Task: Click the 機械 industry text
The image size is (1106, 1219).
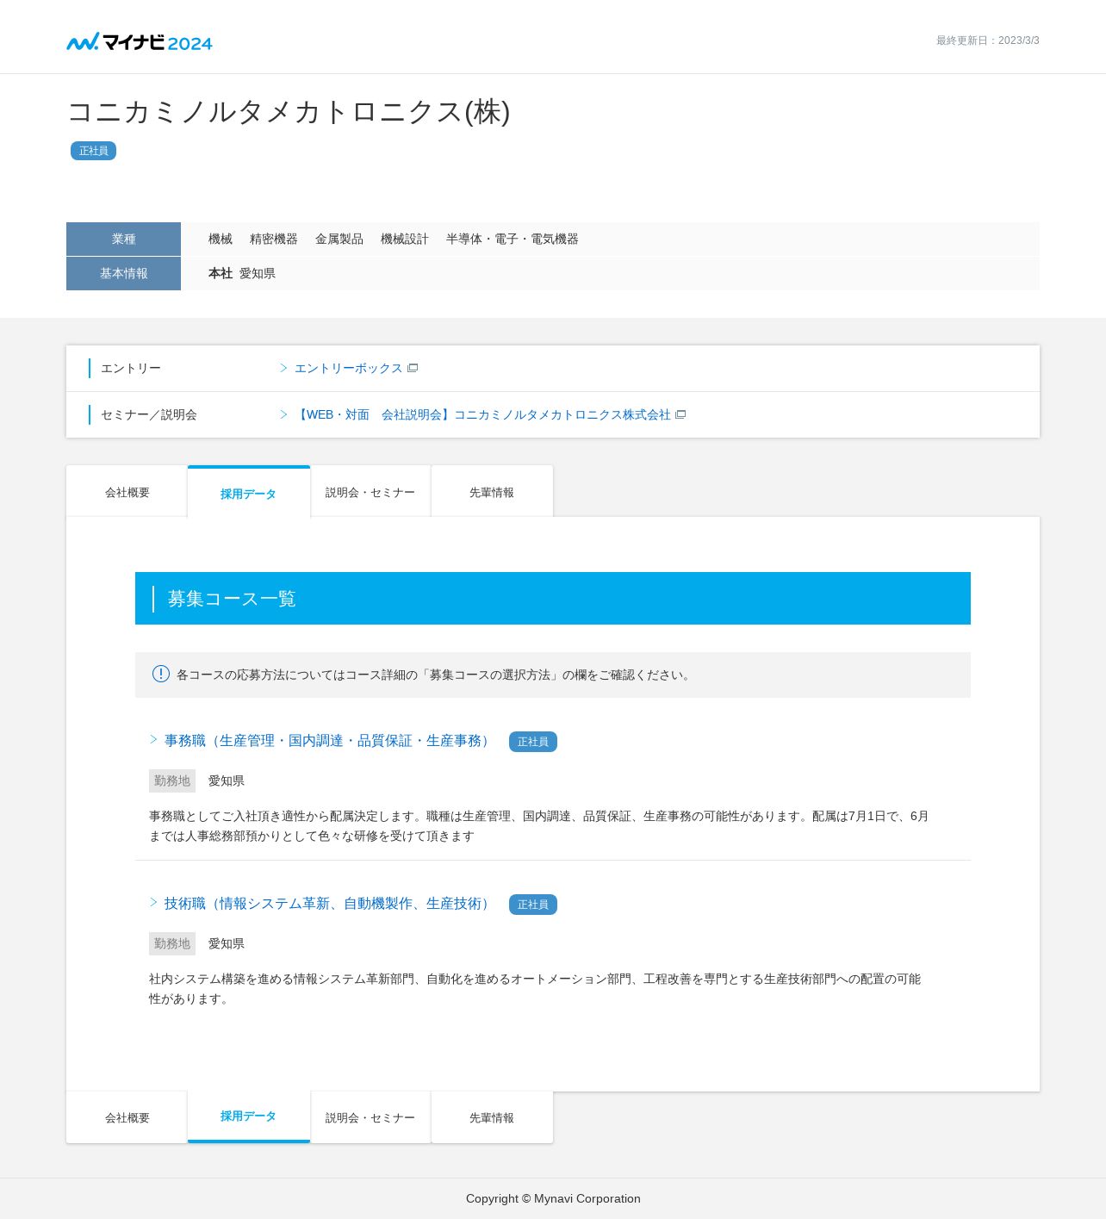Action: pos(221,239)
